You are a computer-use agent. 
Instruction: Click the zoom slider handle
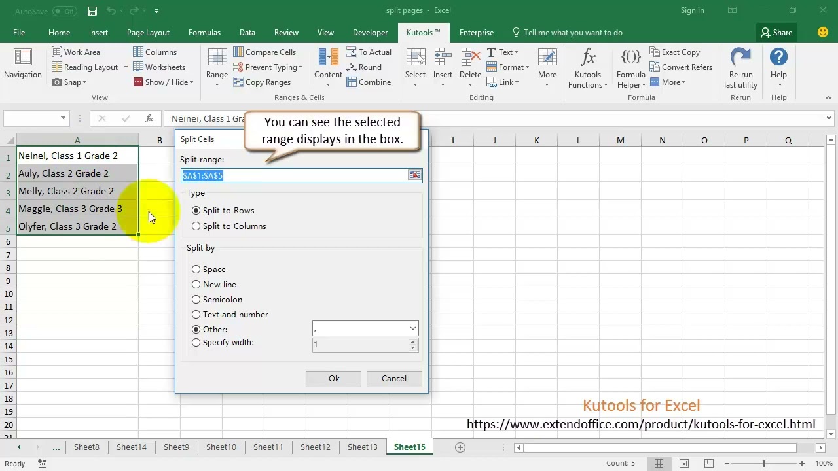(763, 464)
